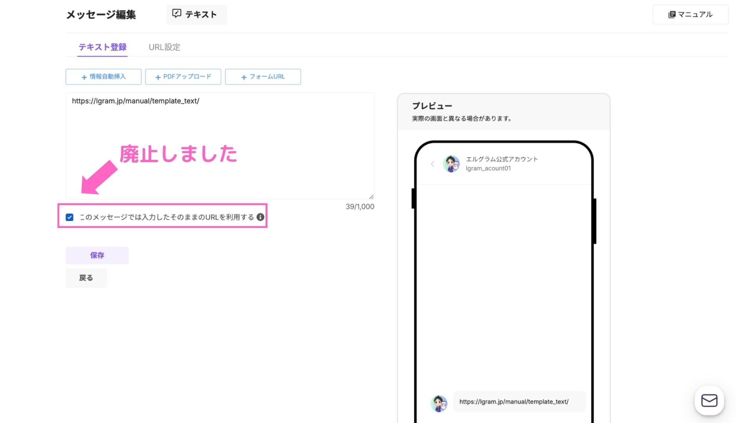This screenshot has height=423, width=752.
Task: Open PDFアップロード button
Action: point(183,77)
